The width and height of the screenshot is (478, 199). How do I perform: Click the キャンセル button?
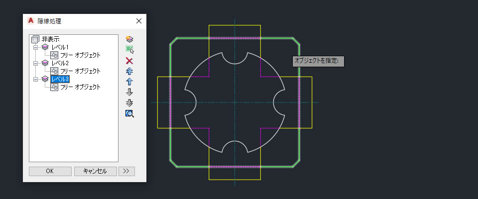point(96,171)
